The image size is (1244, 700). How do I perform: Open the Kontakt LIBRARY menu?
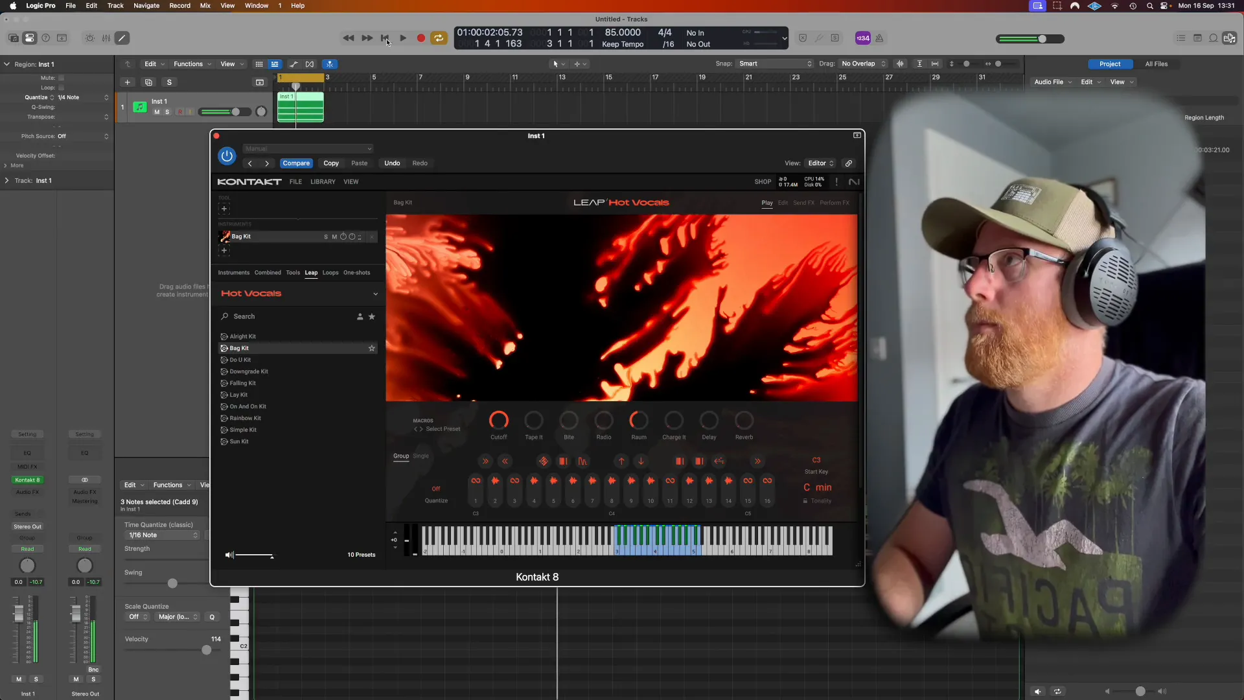click(x=323, y=182)
